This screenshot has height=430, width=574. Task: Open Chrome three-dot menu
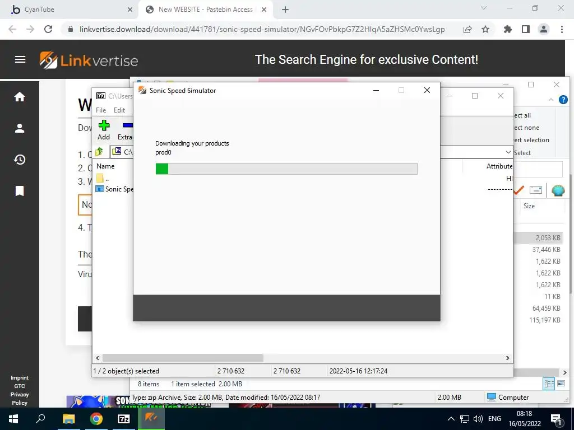click(x=562, y=29)
